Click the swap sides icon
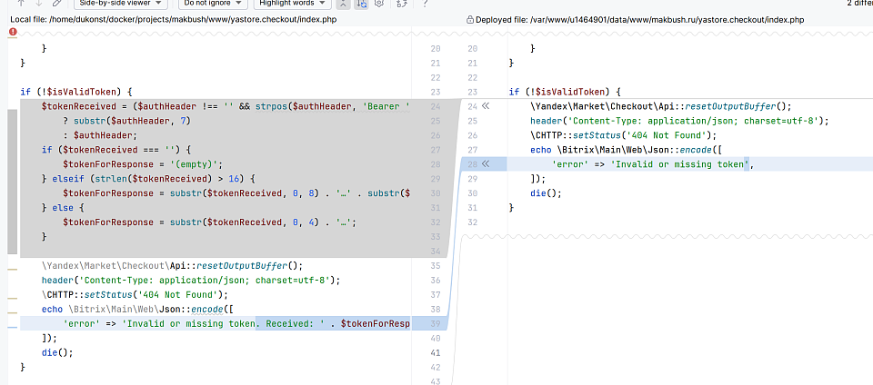The width and height of the screenshot is (873, 385). (402, 4)
